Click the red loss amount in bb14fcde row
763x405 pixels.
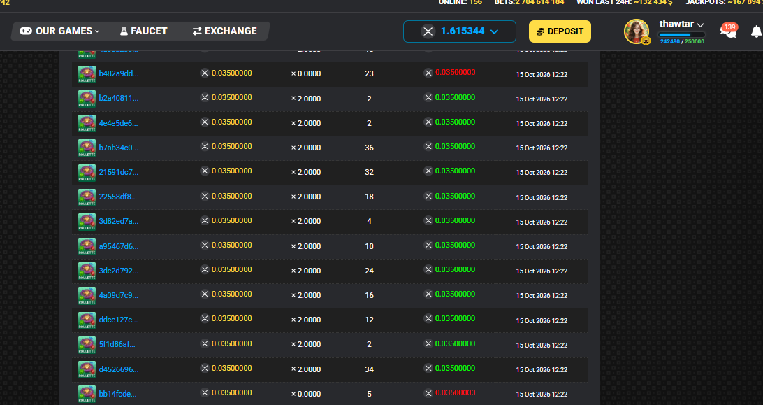(455, 392)
